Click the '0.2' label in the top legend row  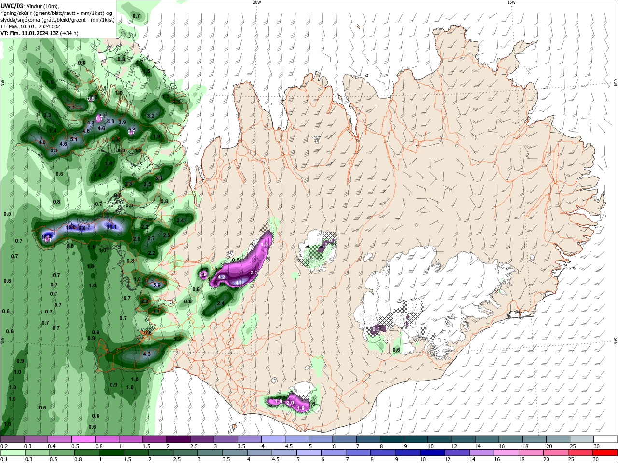coord(4,446)
